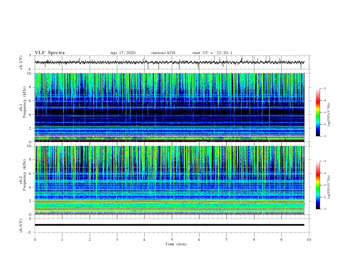Click the time axis tick label '0'
The image size is (348, 269).
point(35,240)
